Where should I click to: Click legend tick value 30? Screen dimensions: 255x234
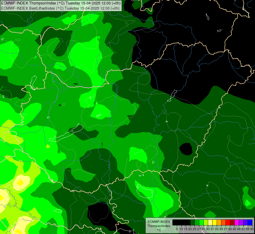208,229
